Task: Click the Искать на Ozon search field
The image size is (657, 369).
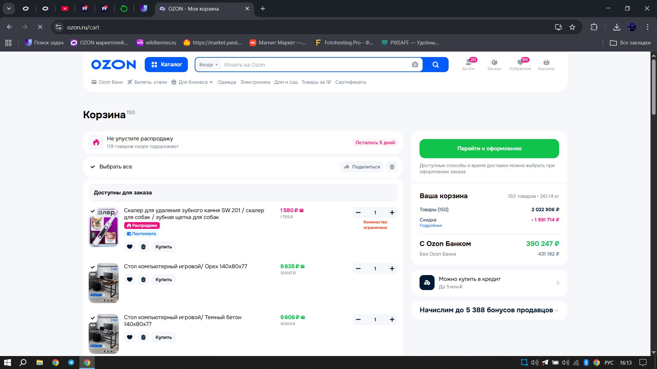Action: pos(315,65)
